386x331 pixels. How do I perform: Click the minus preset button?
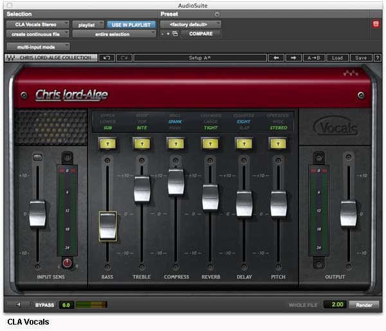[163, 33]
